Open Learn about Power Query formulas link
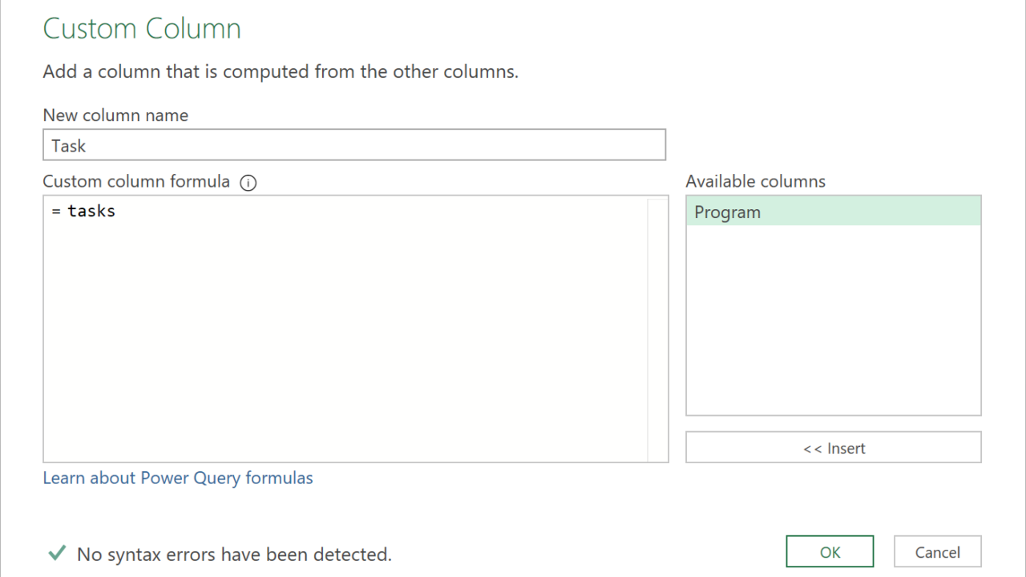Image resolution: width=1026 pixels, height=577 pixels. 178,478
